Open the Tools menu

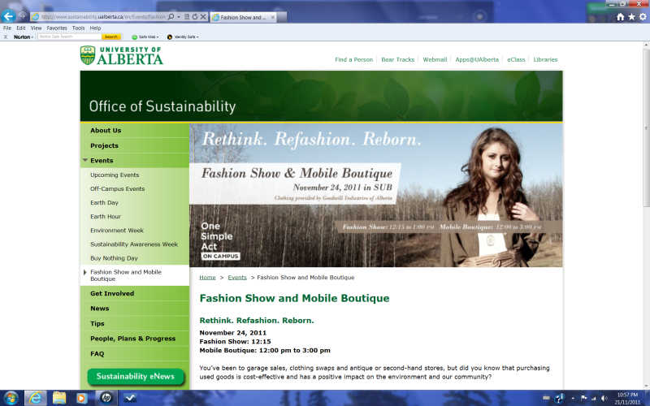pyautogui.click(x=78, y=28)
